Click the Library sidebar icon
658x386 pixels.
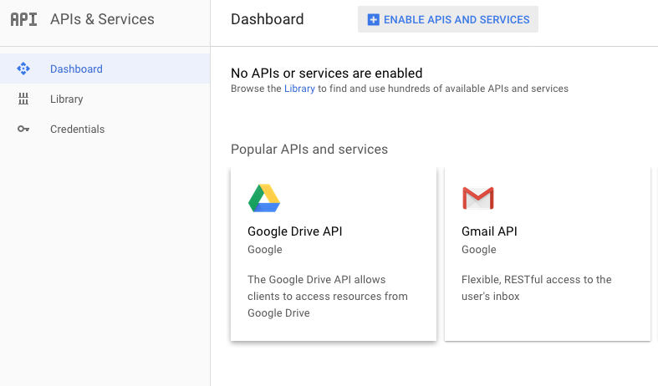point(23,99)
